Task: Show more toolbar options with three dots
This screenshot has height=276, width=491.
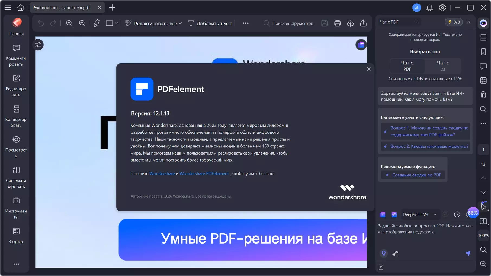Action: [246, 23]
